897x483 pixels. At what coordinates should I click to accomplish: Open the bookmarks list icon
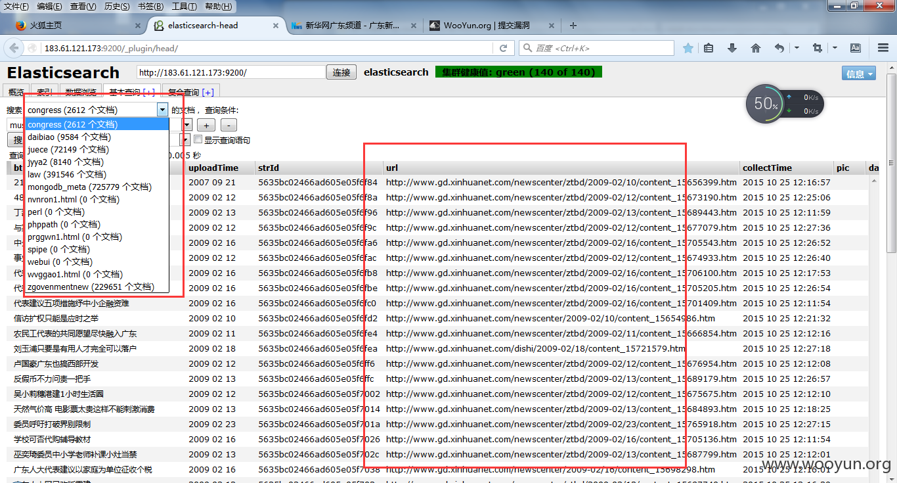point(709,48)
